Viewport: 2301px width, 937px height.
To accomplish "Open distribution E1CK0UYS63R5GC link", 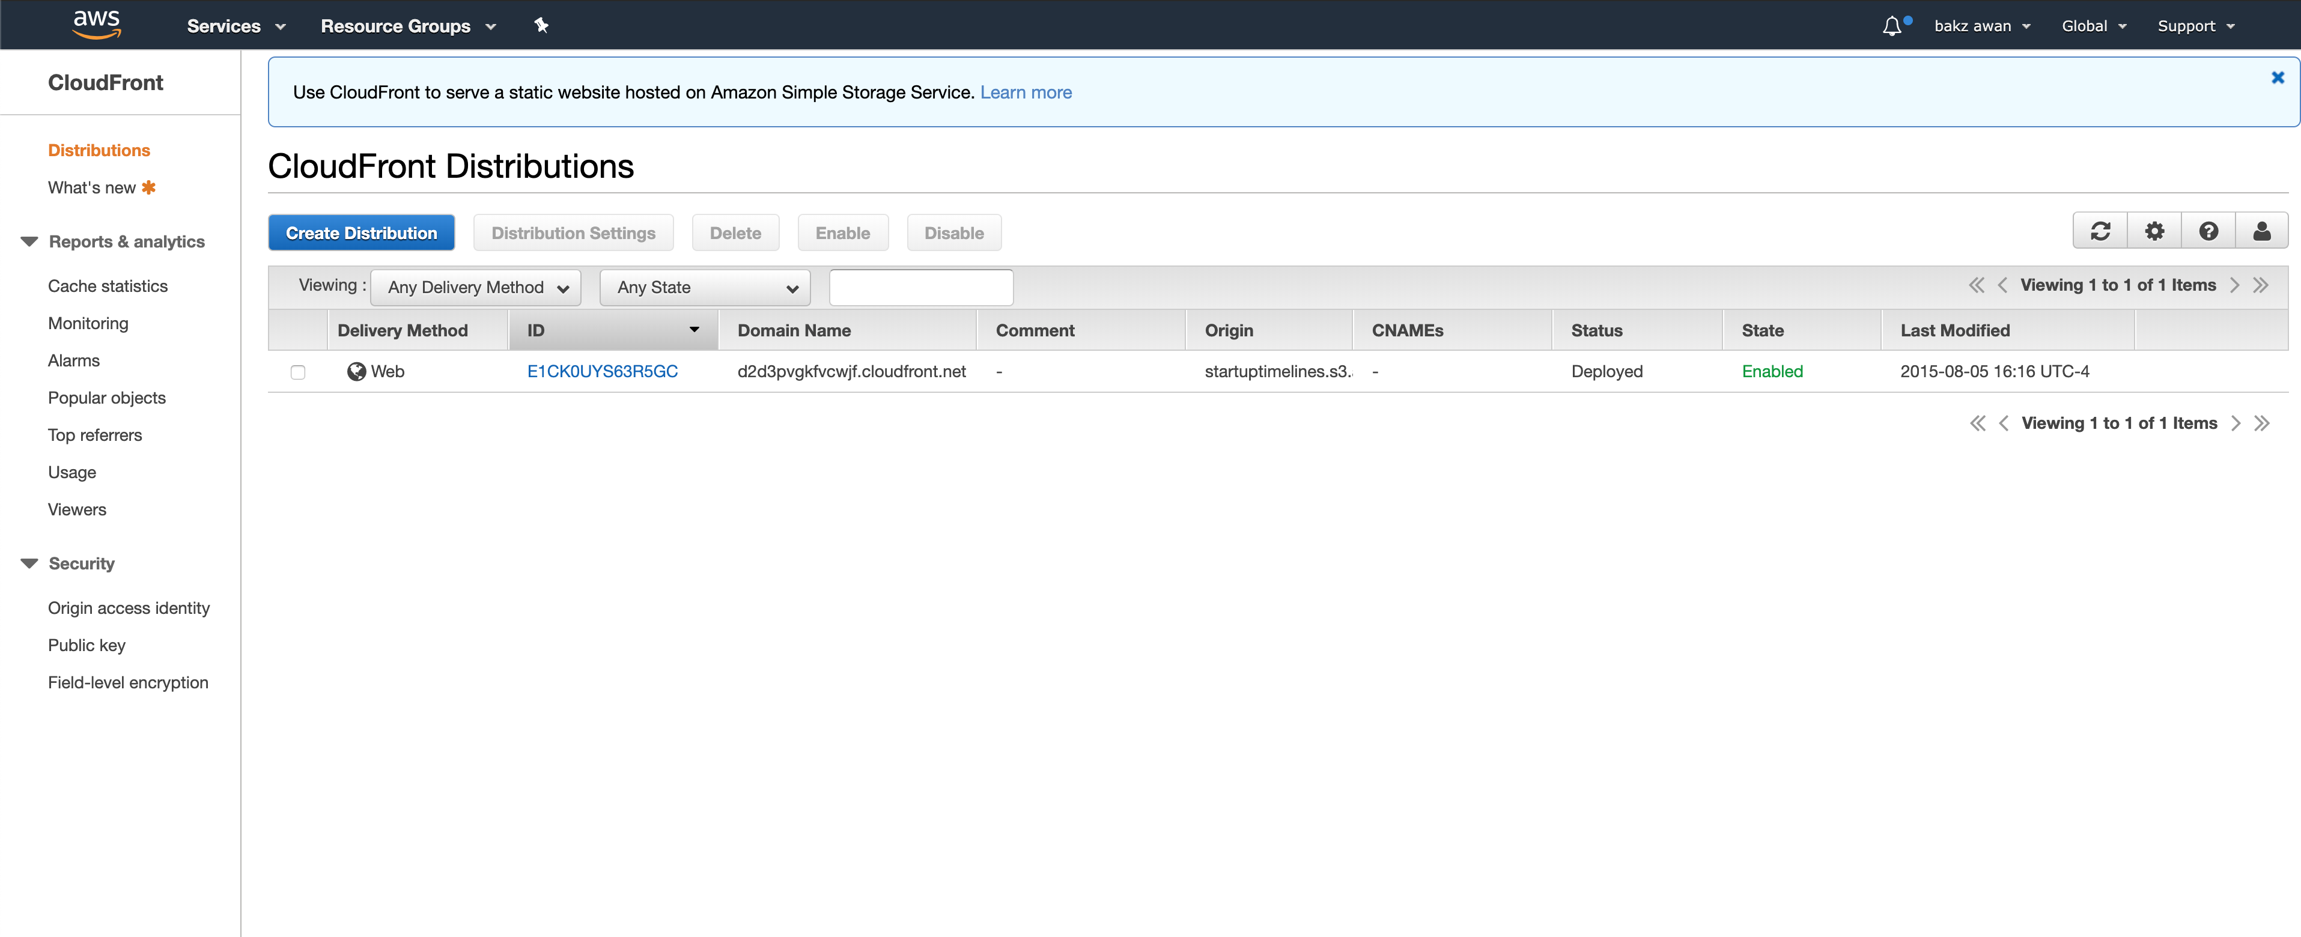I will (x=602, y=372).
